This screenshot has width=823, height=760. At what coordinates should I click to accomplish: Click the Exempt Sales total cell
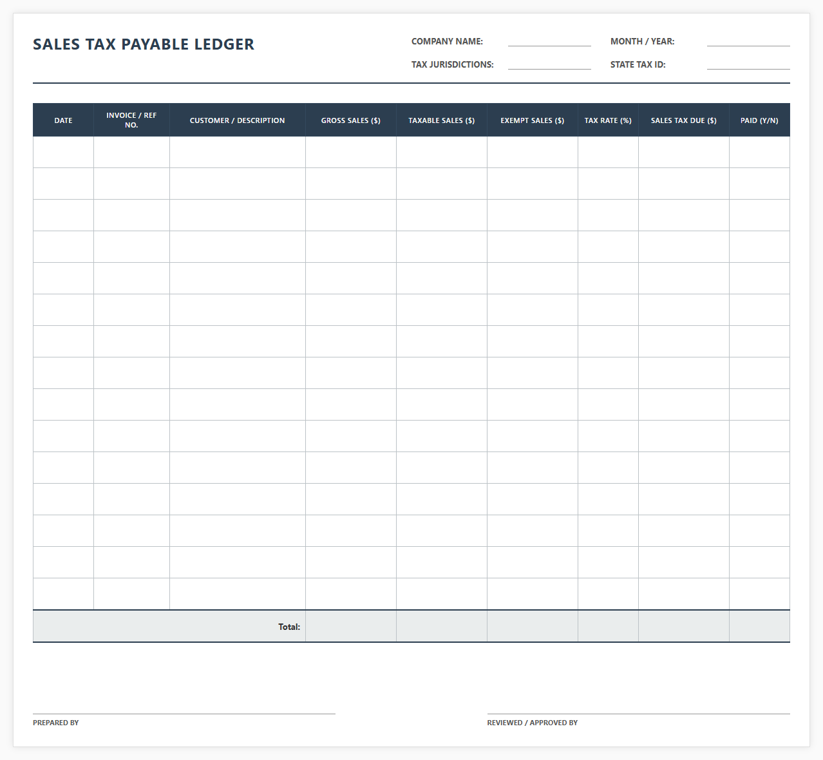(x=533, y=626)
